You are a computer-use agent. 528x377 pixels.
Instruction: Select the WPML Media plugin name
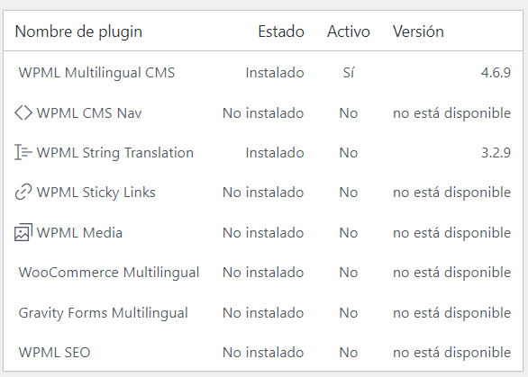79,233
